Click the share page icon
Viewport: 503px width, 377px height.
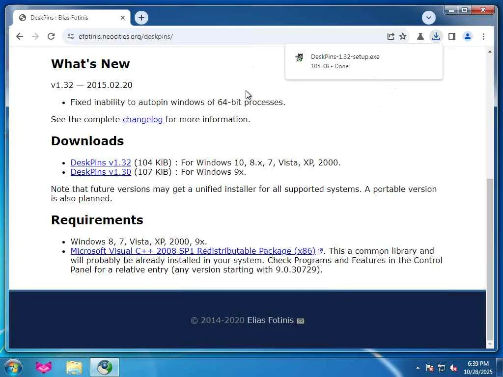point(391,36)
